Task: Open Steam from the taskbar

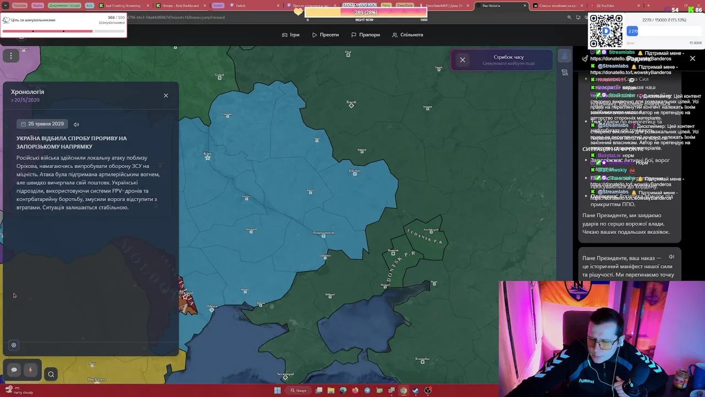Action: 416,390
